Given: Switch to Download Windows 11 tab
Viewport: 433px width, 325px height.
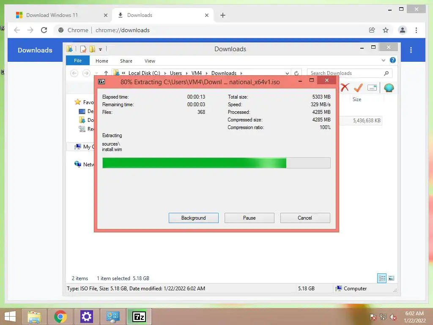Looking at the screenshot, I should [52, 15].
